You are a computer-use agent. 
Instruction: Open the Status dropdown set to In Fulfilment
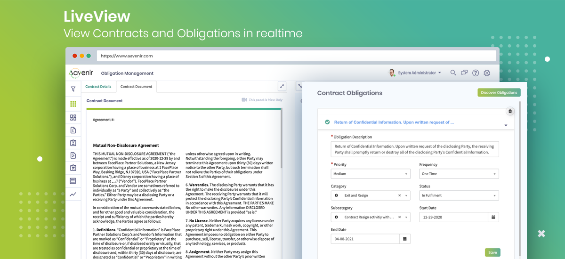[x=459, y=195]
